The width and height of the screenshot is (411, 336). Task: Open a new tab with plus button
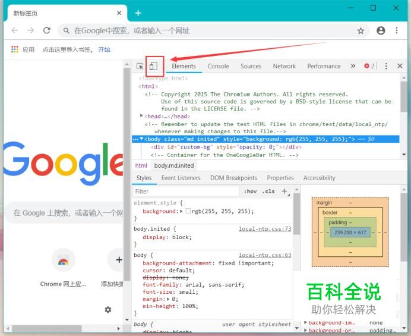pyautogui.click(x=138, y=13)
